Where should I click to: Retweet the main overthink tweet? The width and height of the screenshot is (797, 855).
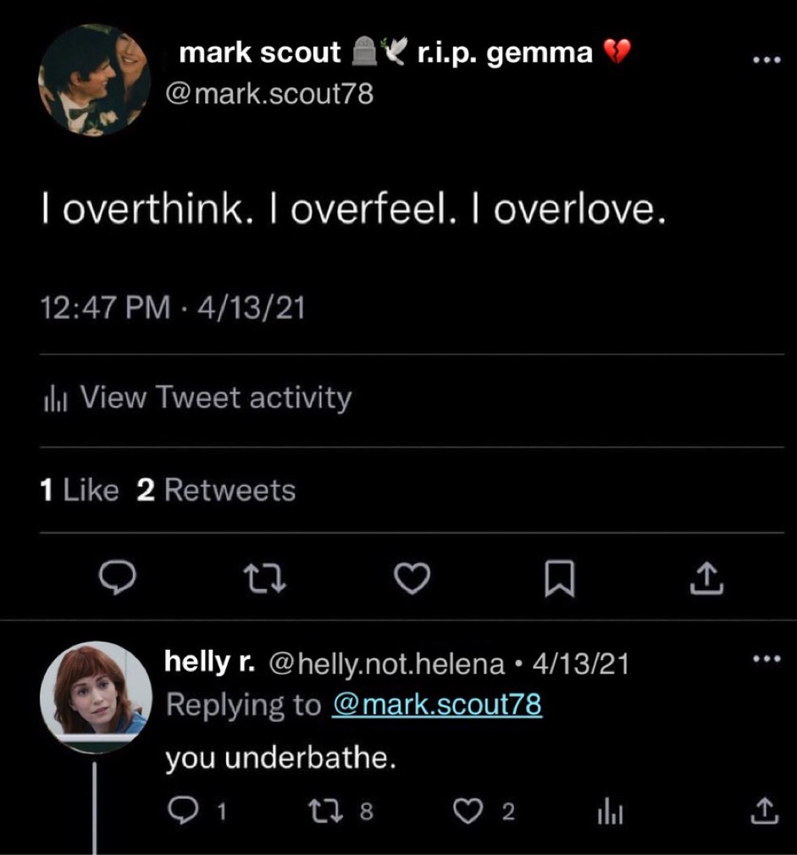(x=266, y=579)
